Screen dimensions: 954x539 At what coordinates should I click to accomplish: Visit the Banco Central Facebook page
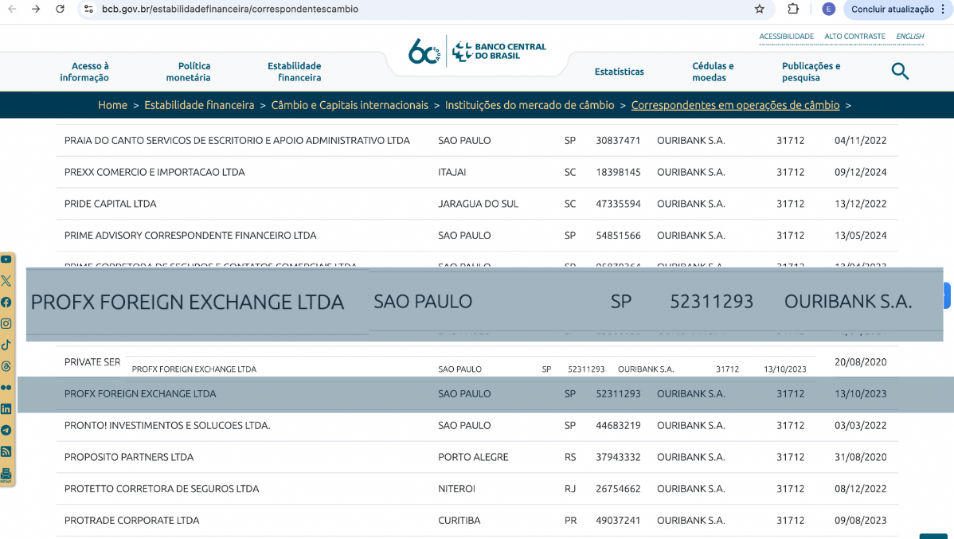[x=6, y=303]
